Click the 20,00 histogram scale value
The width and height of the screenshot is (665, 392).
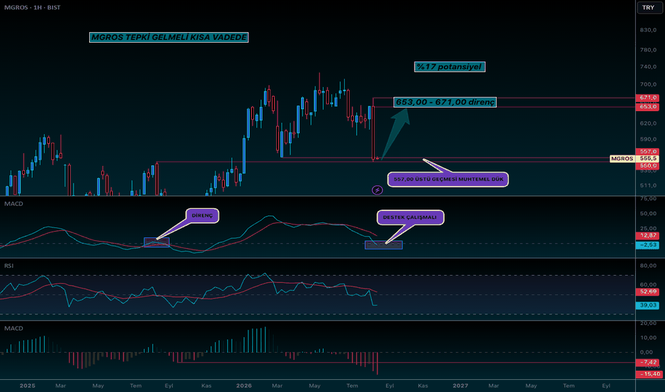[648, 323]
